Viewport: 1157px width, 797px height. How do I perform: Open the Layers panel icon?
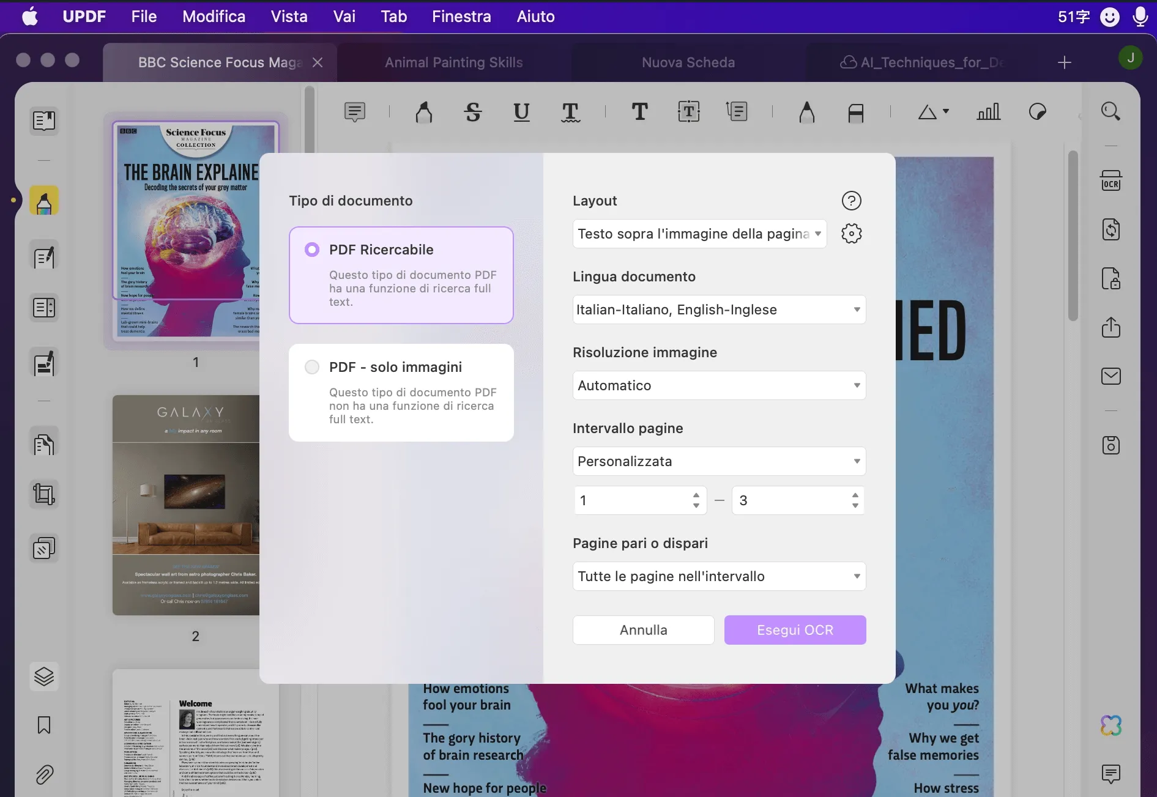tap(44, 677)
